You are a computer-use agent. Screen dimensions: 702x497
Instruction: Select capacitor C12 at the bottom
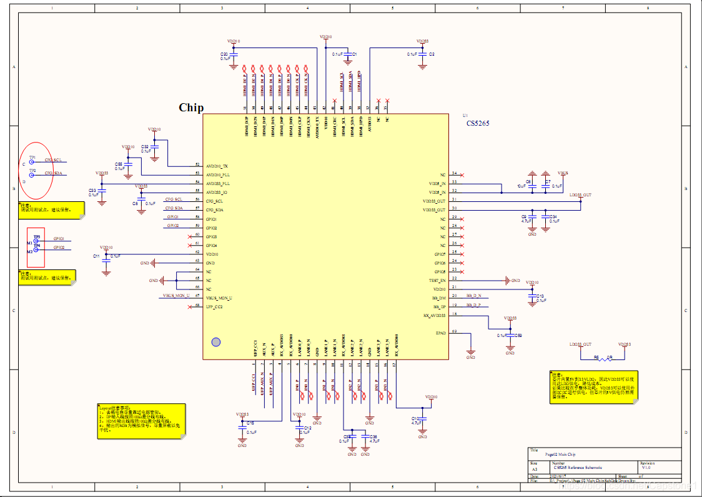300,428
